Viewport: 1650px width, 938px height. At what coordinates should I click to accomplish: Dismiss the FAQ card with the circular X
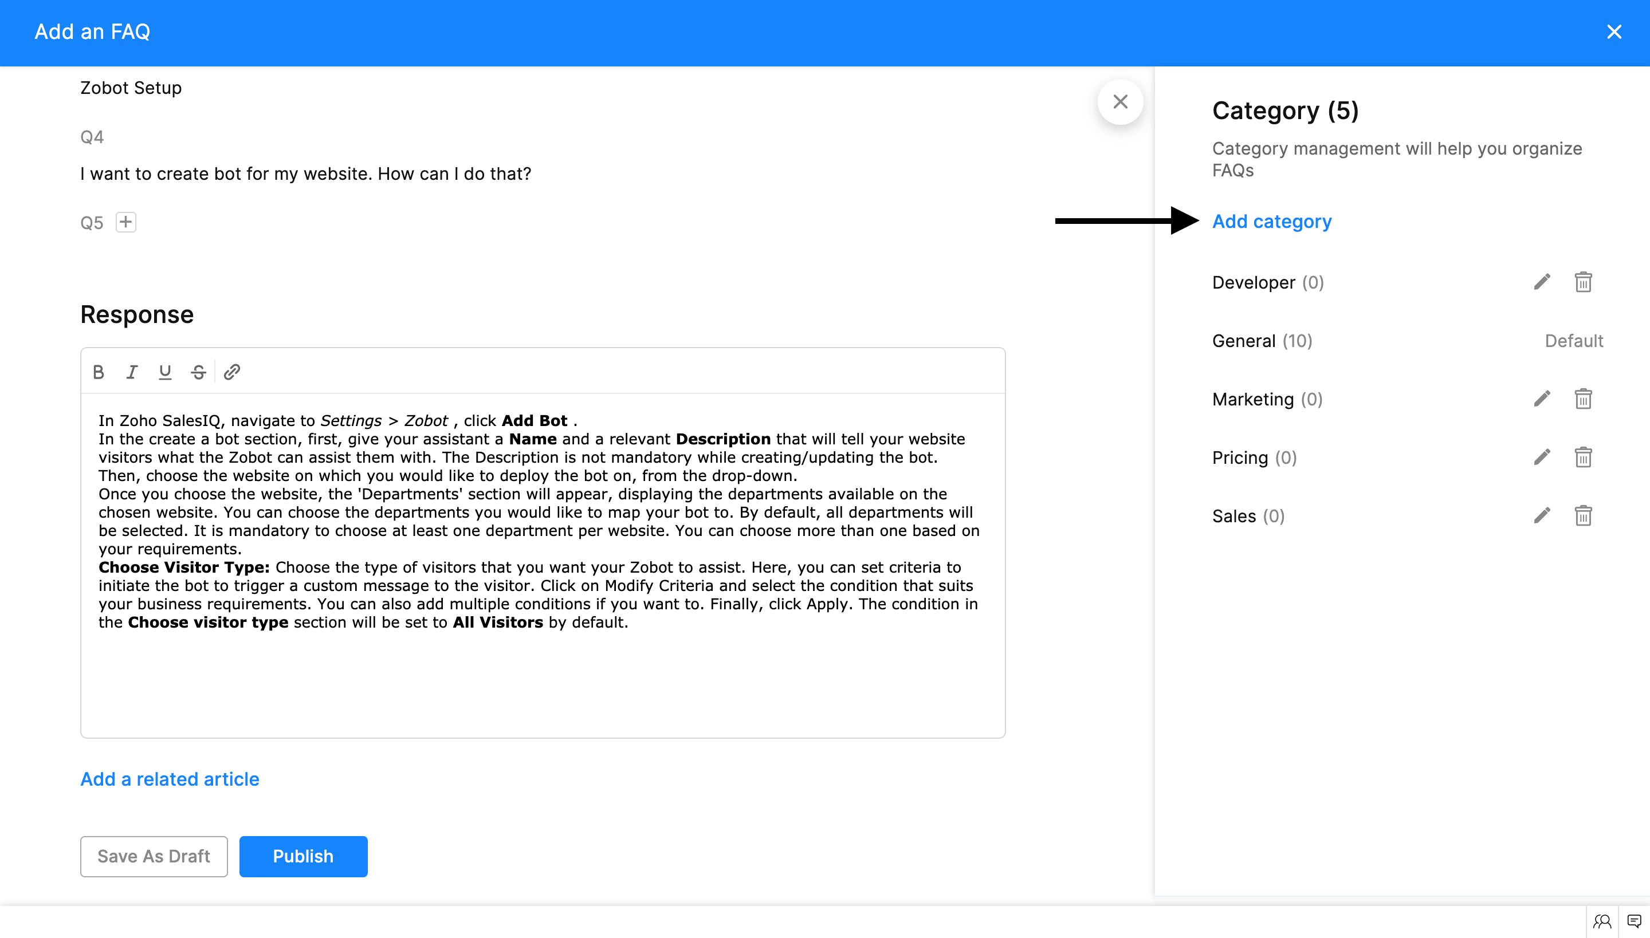click(1120, 102)
